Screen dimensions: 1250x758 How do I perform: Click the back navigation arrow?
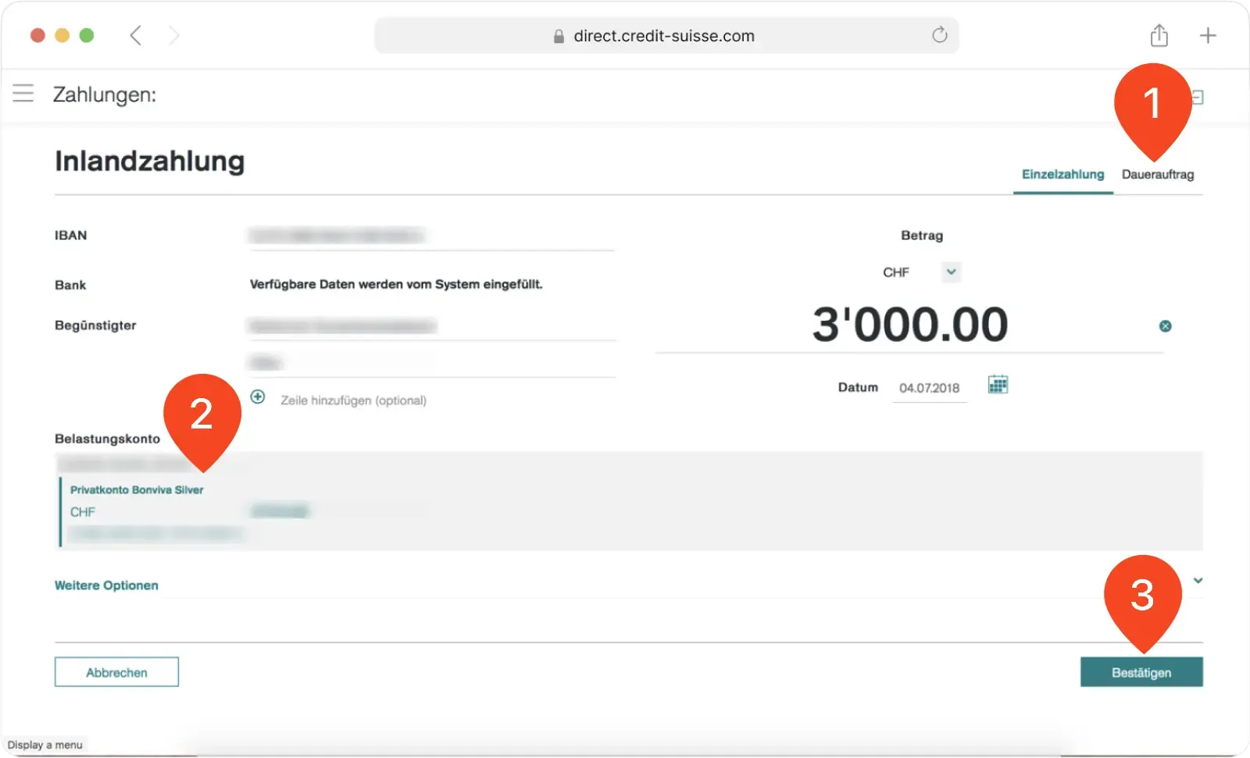(135, 35)
